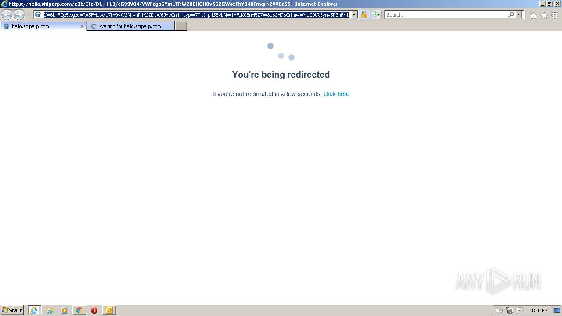Restore down the Internet Explorer window
This screenshot has width=562, height=316.
549,4
